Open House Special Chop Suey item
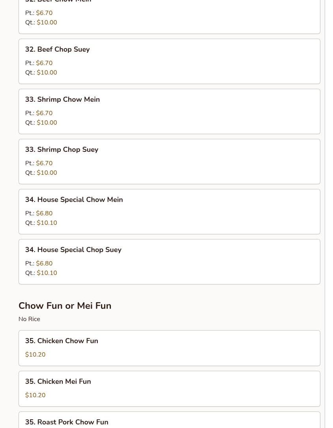 73,250
